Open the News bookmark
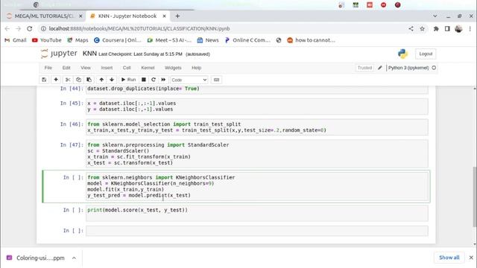Viewport: 477px width, 268px height. coord(208,40)
